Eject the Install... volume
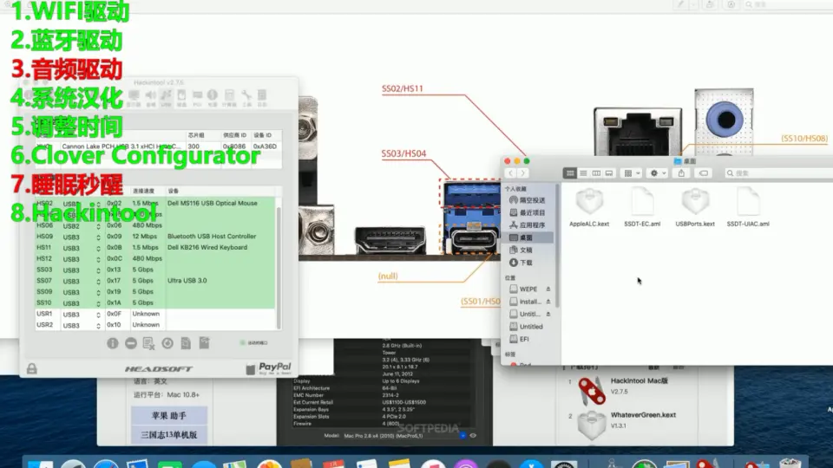The image size is (833, 468). click(x=548, y=302)
